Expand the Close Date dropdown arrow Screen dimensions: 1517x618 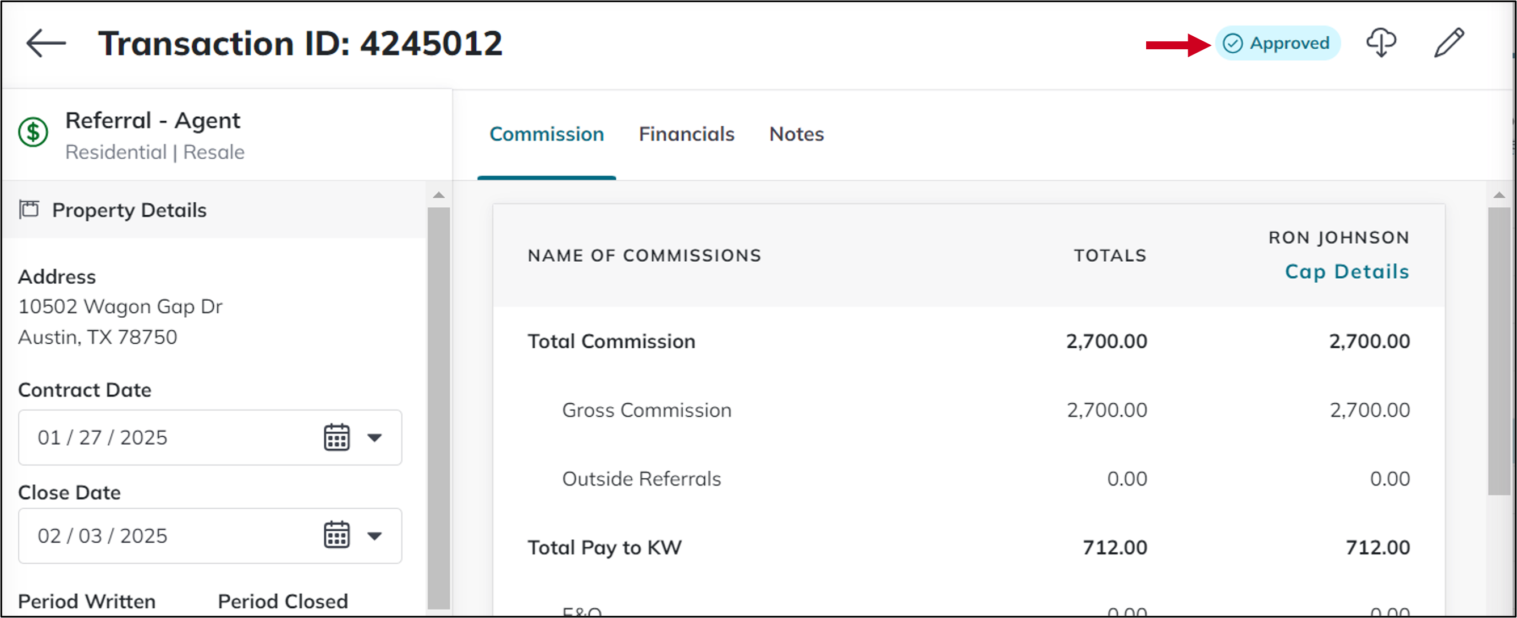click(x=374, y=536)
